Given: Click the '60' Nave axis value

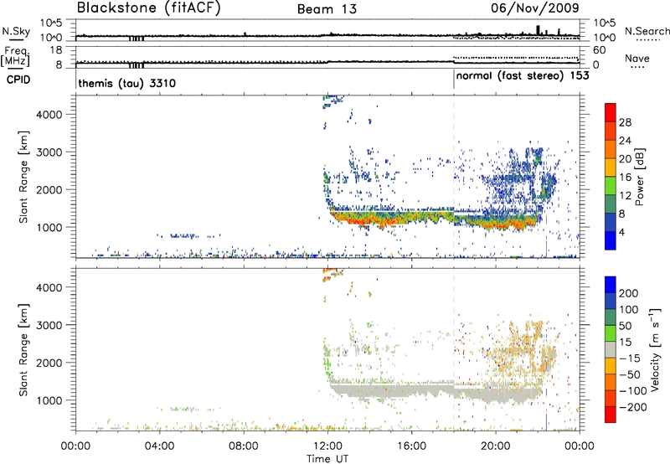Looking at the screenshot, I should pyautogui.click(x=599, y=50).
